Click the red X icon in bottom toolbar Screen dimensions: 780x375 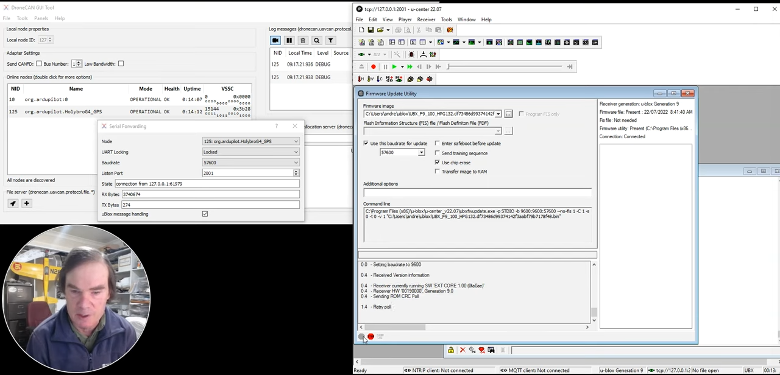(462, 350)
